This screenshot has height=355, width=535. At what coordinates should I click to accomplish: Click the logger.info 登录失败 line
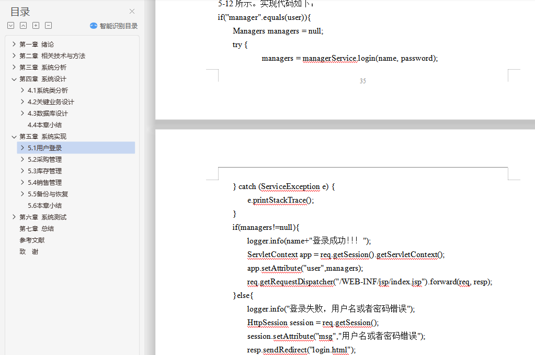(x=331, y=309)
